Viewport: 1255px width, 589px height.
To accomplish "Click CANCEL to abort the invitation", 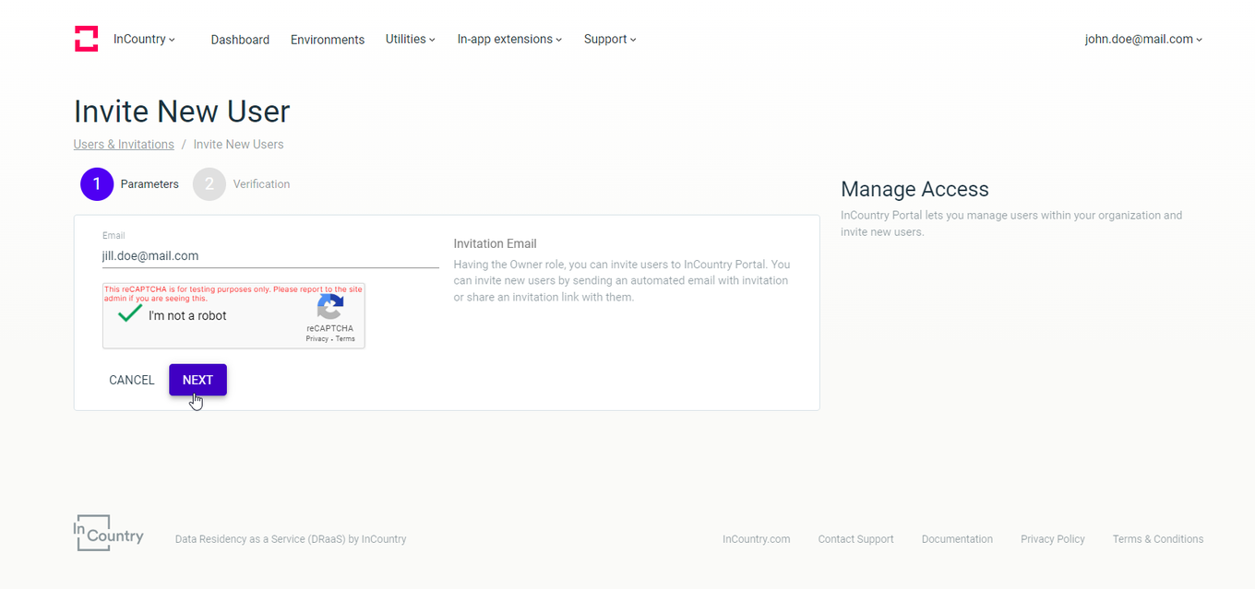I will (x=131, y=380).
